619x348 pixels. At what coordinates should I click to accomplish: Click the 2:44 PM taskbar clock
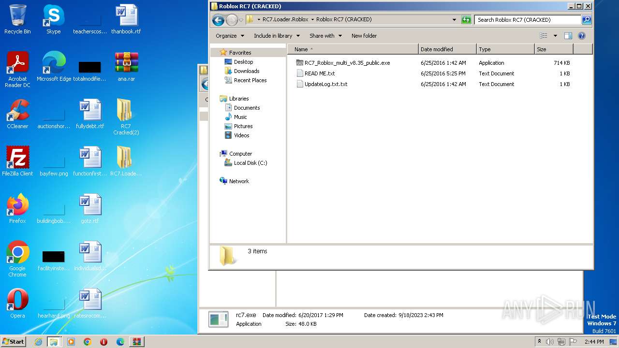point(594,342)
